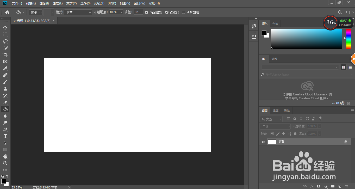Open the workspace switcher dropdown

pyautogui.click(x=349, y=12)
